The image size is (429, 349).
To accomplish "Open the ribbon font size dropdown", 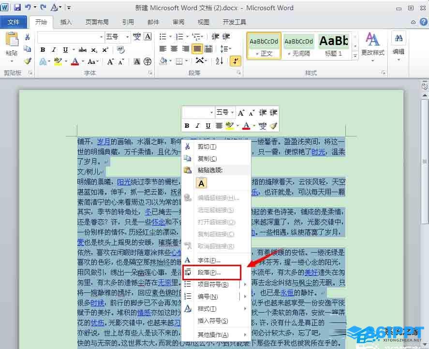I will coord(127,37).
